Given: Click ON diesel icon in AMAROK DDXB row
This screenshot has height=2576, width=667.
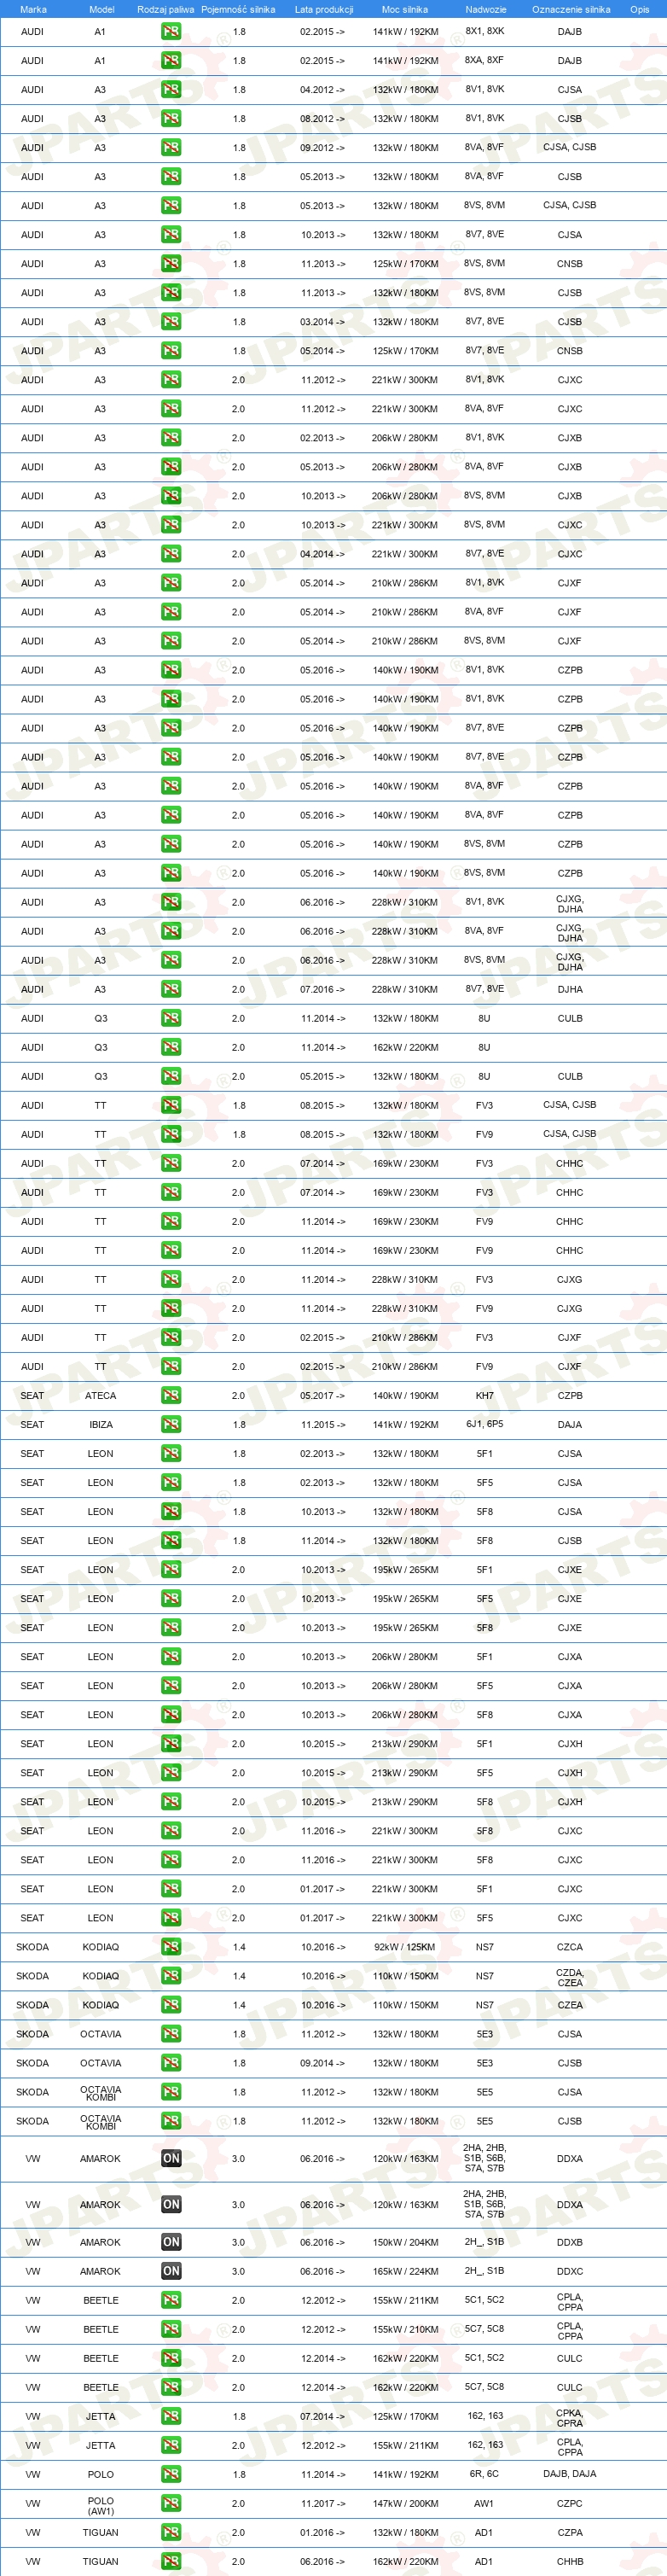Looking at the screenshot, I should coord(171,2242).
